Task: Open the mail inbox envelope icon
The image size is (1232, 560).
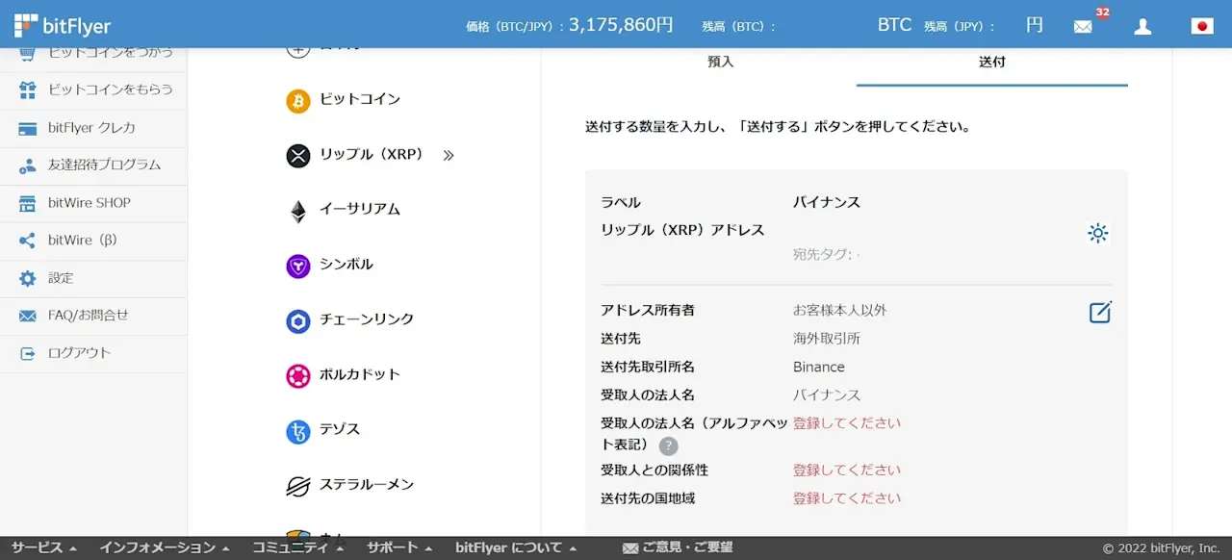Action: (x=1083, y=27)
